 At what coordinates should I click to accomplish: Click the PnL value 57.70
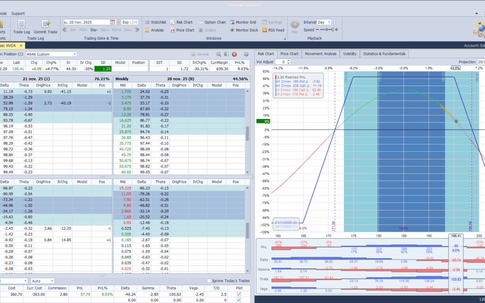(85, 294)
